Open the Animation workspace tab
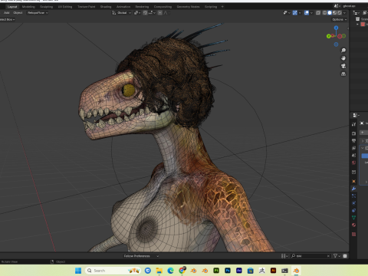 coord(123,7)
